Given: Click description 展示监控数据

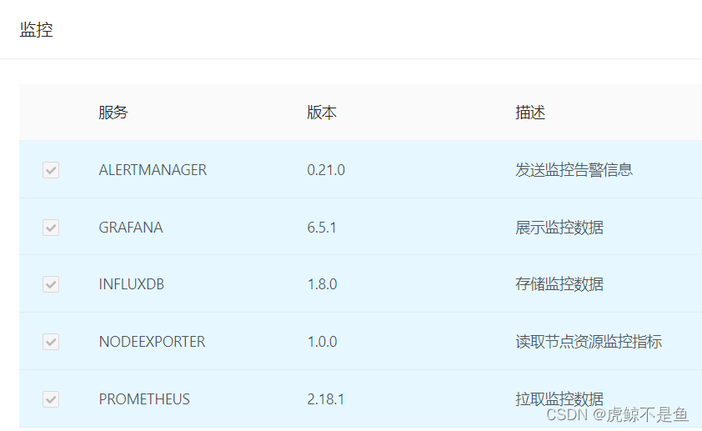Looking at the screenshot, I should pos(559,228).
